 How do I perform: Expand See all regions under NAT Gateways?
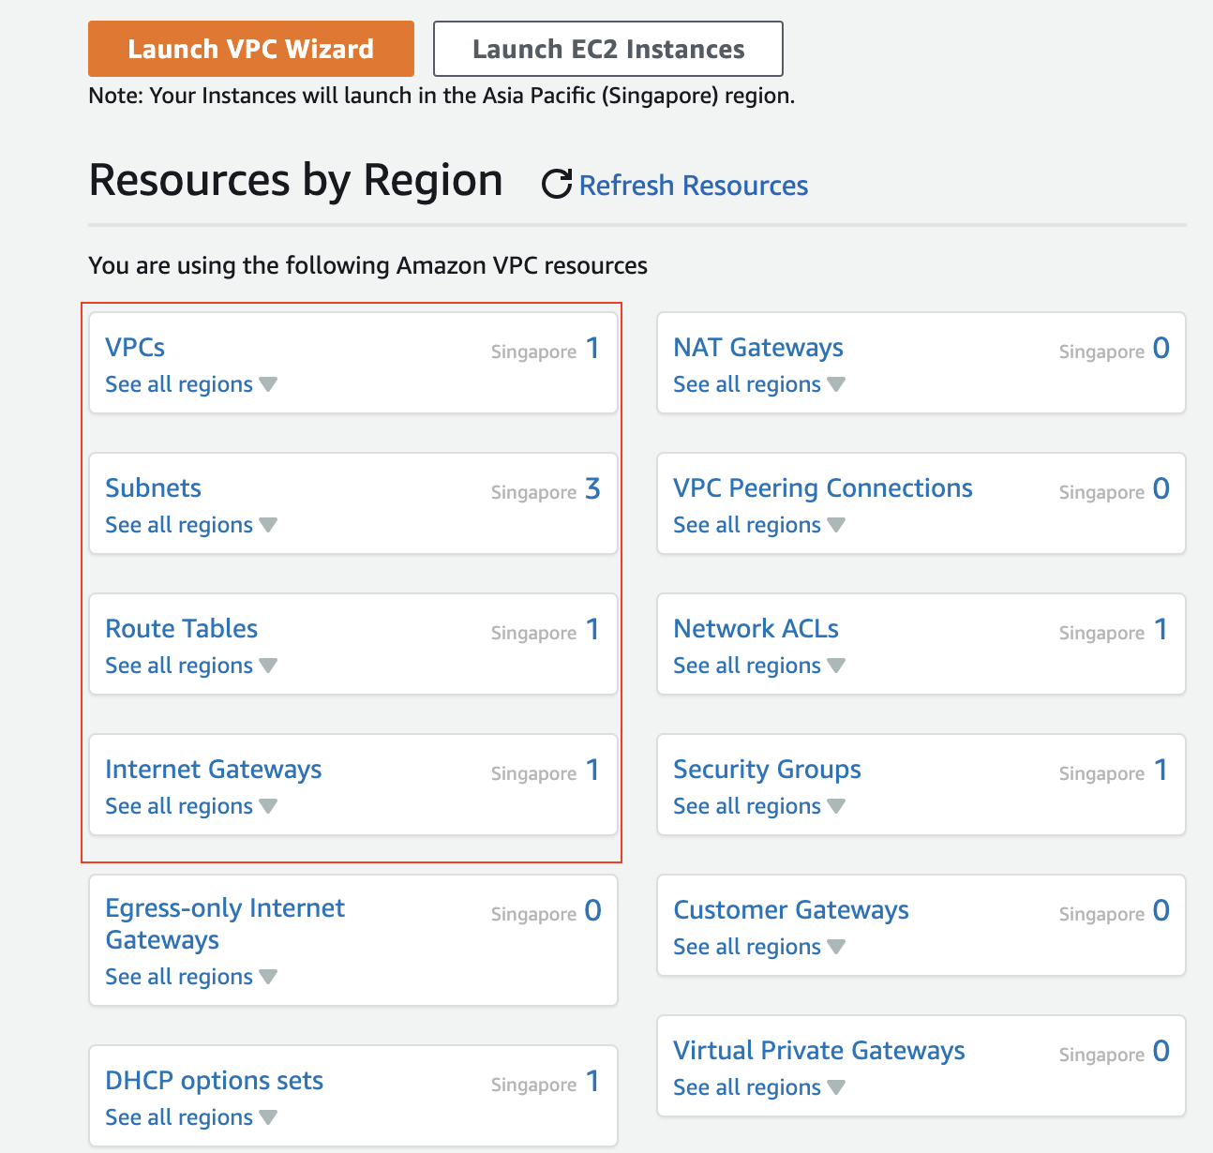tap(758, 384)
